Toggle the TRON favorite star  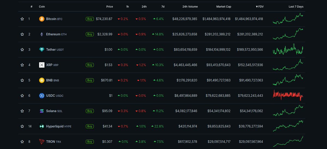22,142
